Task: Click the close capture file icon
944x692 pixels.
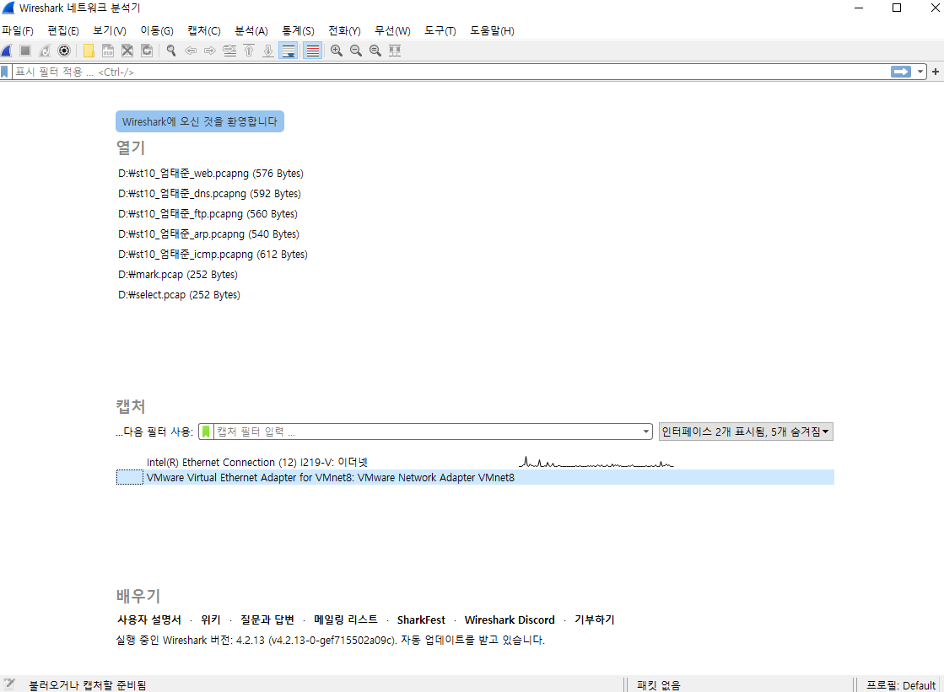Action: pyautogui.click(x=127, y=51)
